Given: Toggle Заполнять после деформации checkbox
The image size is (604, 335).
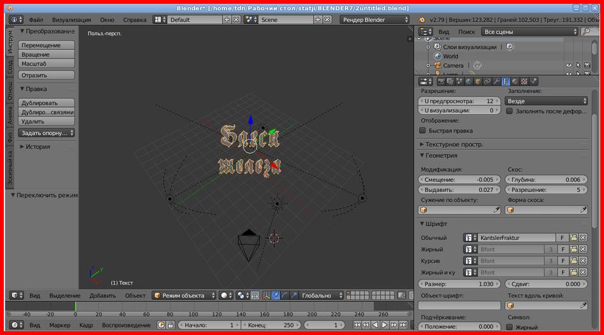Looking at the screenshot, I should [x=509, y=111].
